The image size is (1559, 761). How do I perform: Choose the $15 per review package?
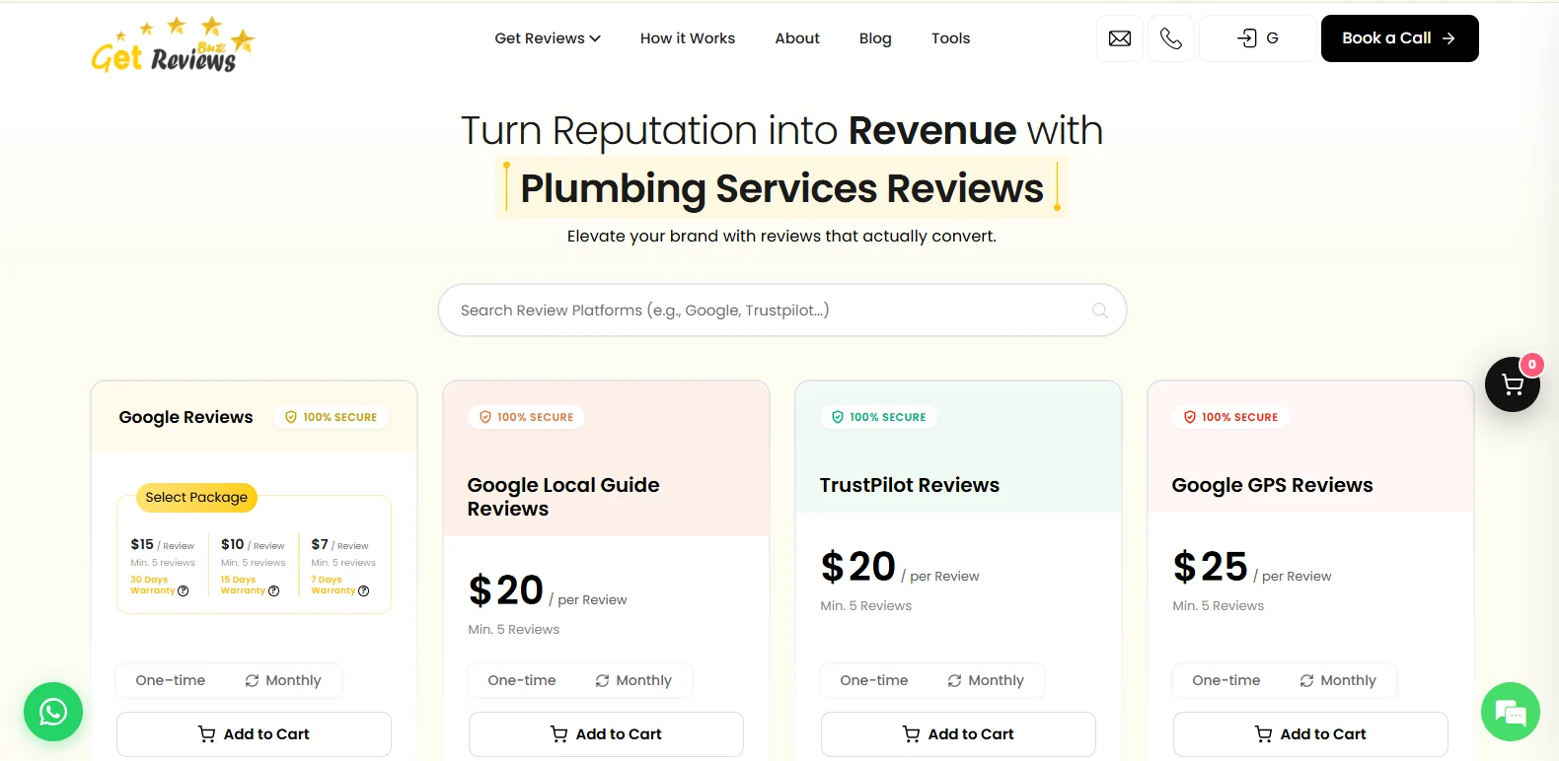tap(163, 567)
